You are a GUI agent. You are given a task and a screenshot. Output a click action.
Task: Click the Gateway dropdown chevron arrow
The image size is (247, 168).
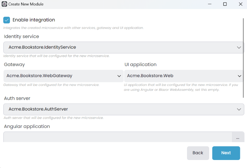(x=118, y=76)
